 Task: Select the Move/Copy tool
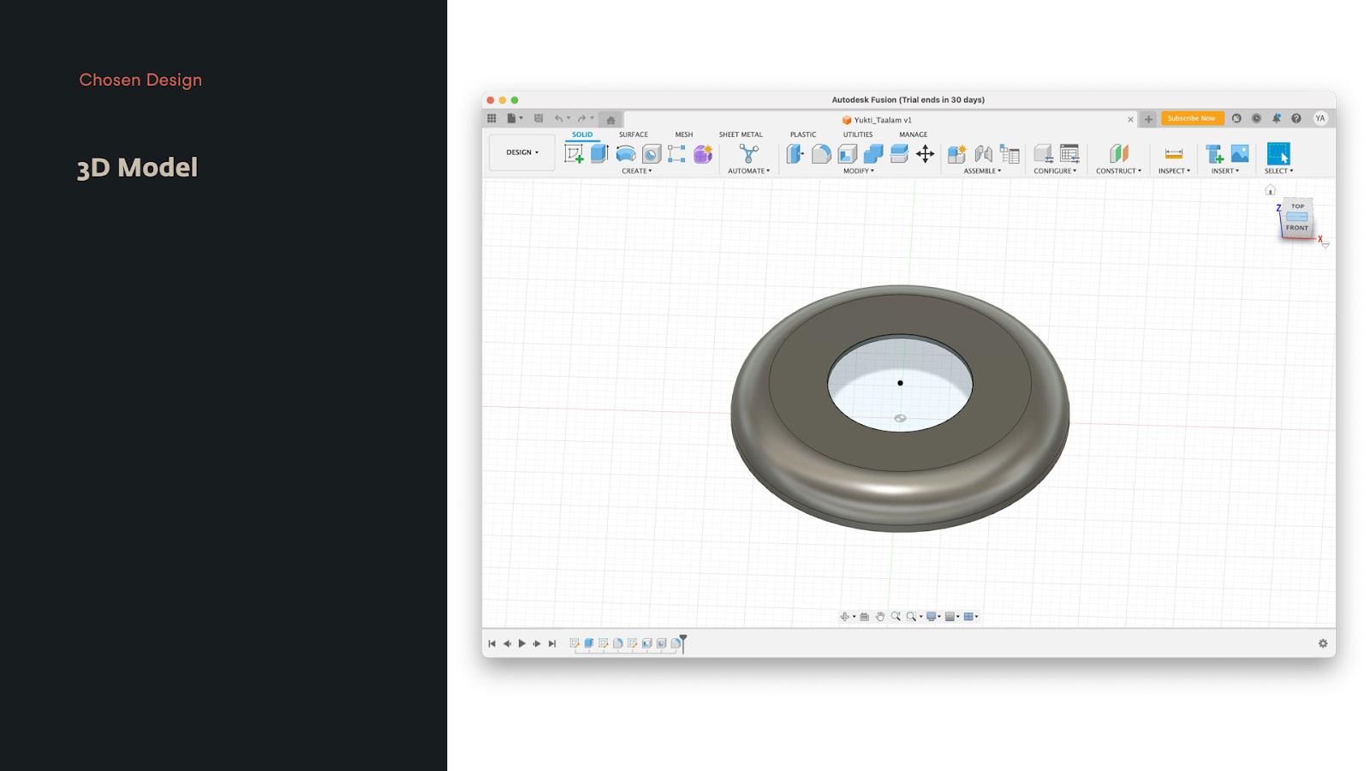pos(925,153)
